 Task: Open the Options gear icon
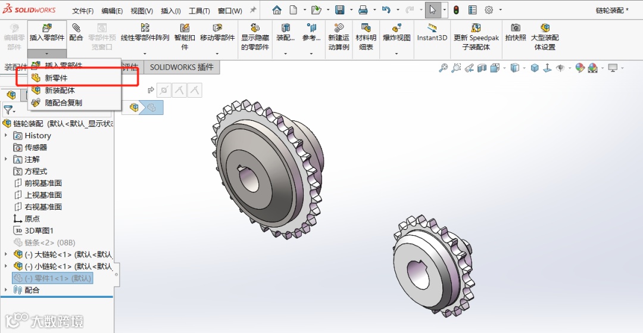click(489, 10)
